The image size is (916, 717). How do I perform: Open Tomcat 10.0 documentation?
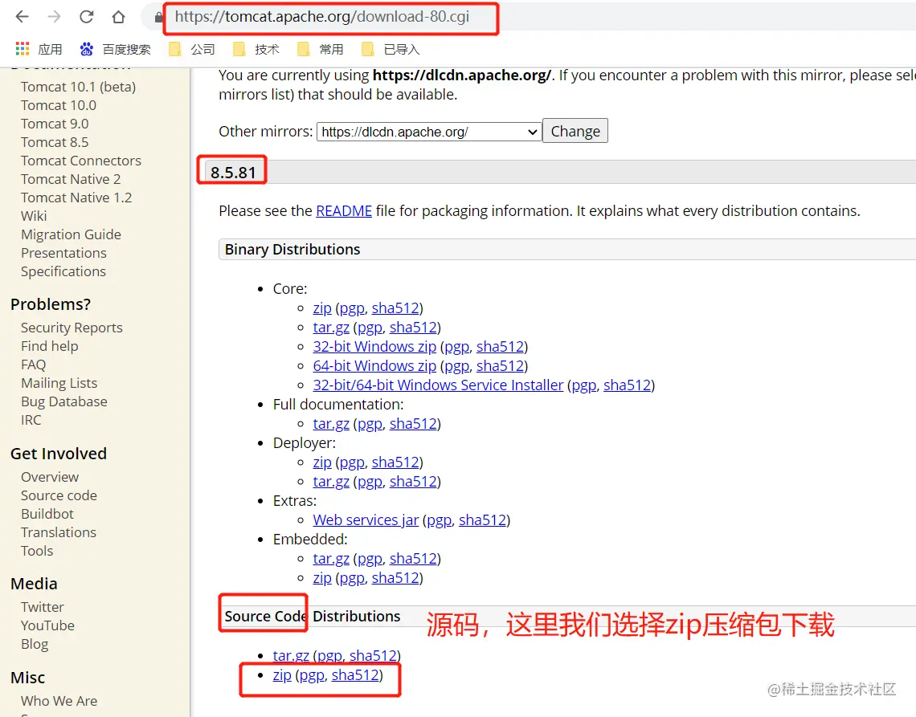click(x=59, y=106)
